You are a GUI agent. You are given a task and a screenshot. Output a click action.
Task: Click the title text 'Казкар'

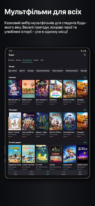click(x=52, y=165)
